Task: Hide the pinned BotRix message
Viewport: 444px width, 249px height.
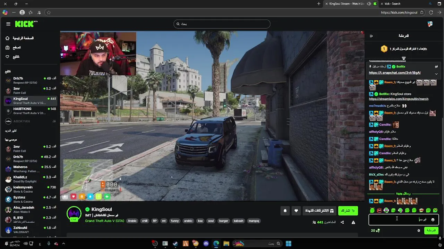Action: 436,66
